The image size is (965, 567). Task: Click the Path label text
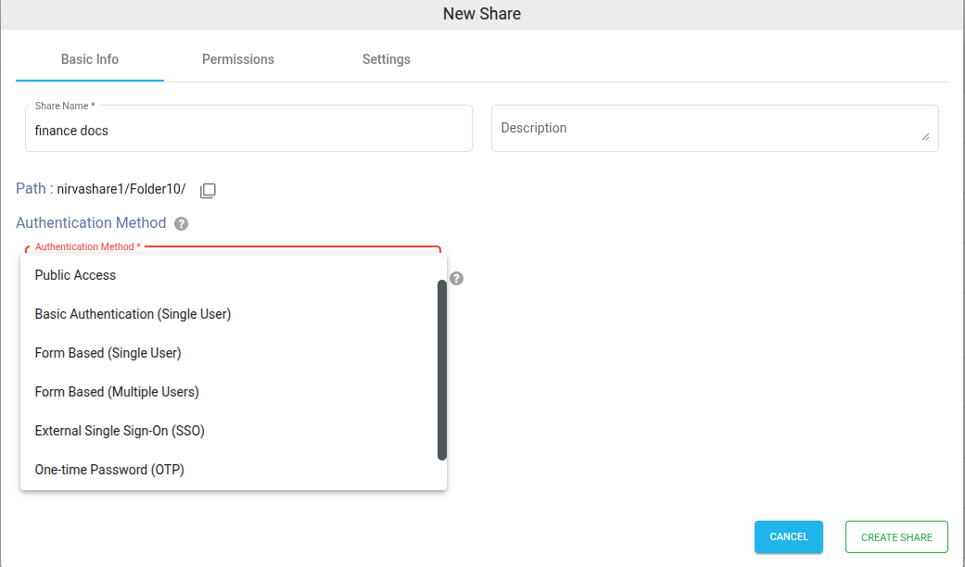pos(31,188)
